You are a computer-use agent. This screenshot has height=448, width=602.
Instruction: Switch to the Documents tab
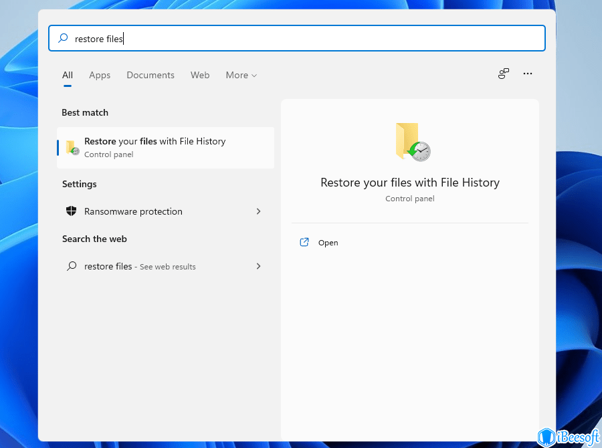150,76
